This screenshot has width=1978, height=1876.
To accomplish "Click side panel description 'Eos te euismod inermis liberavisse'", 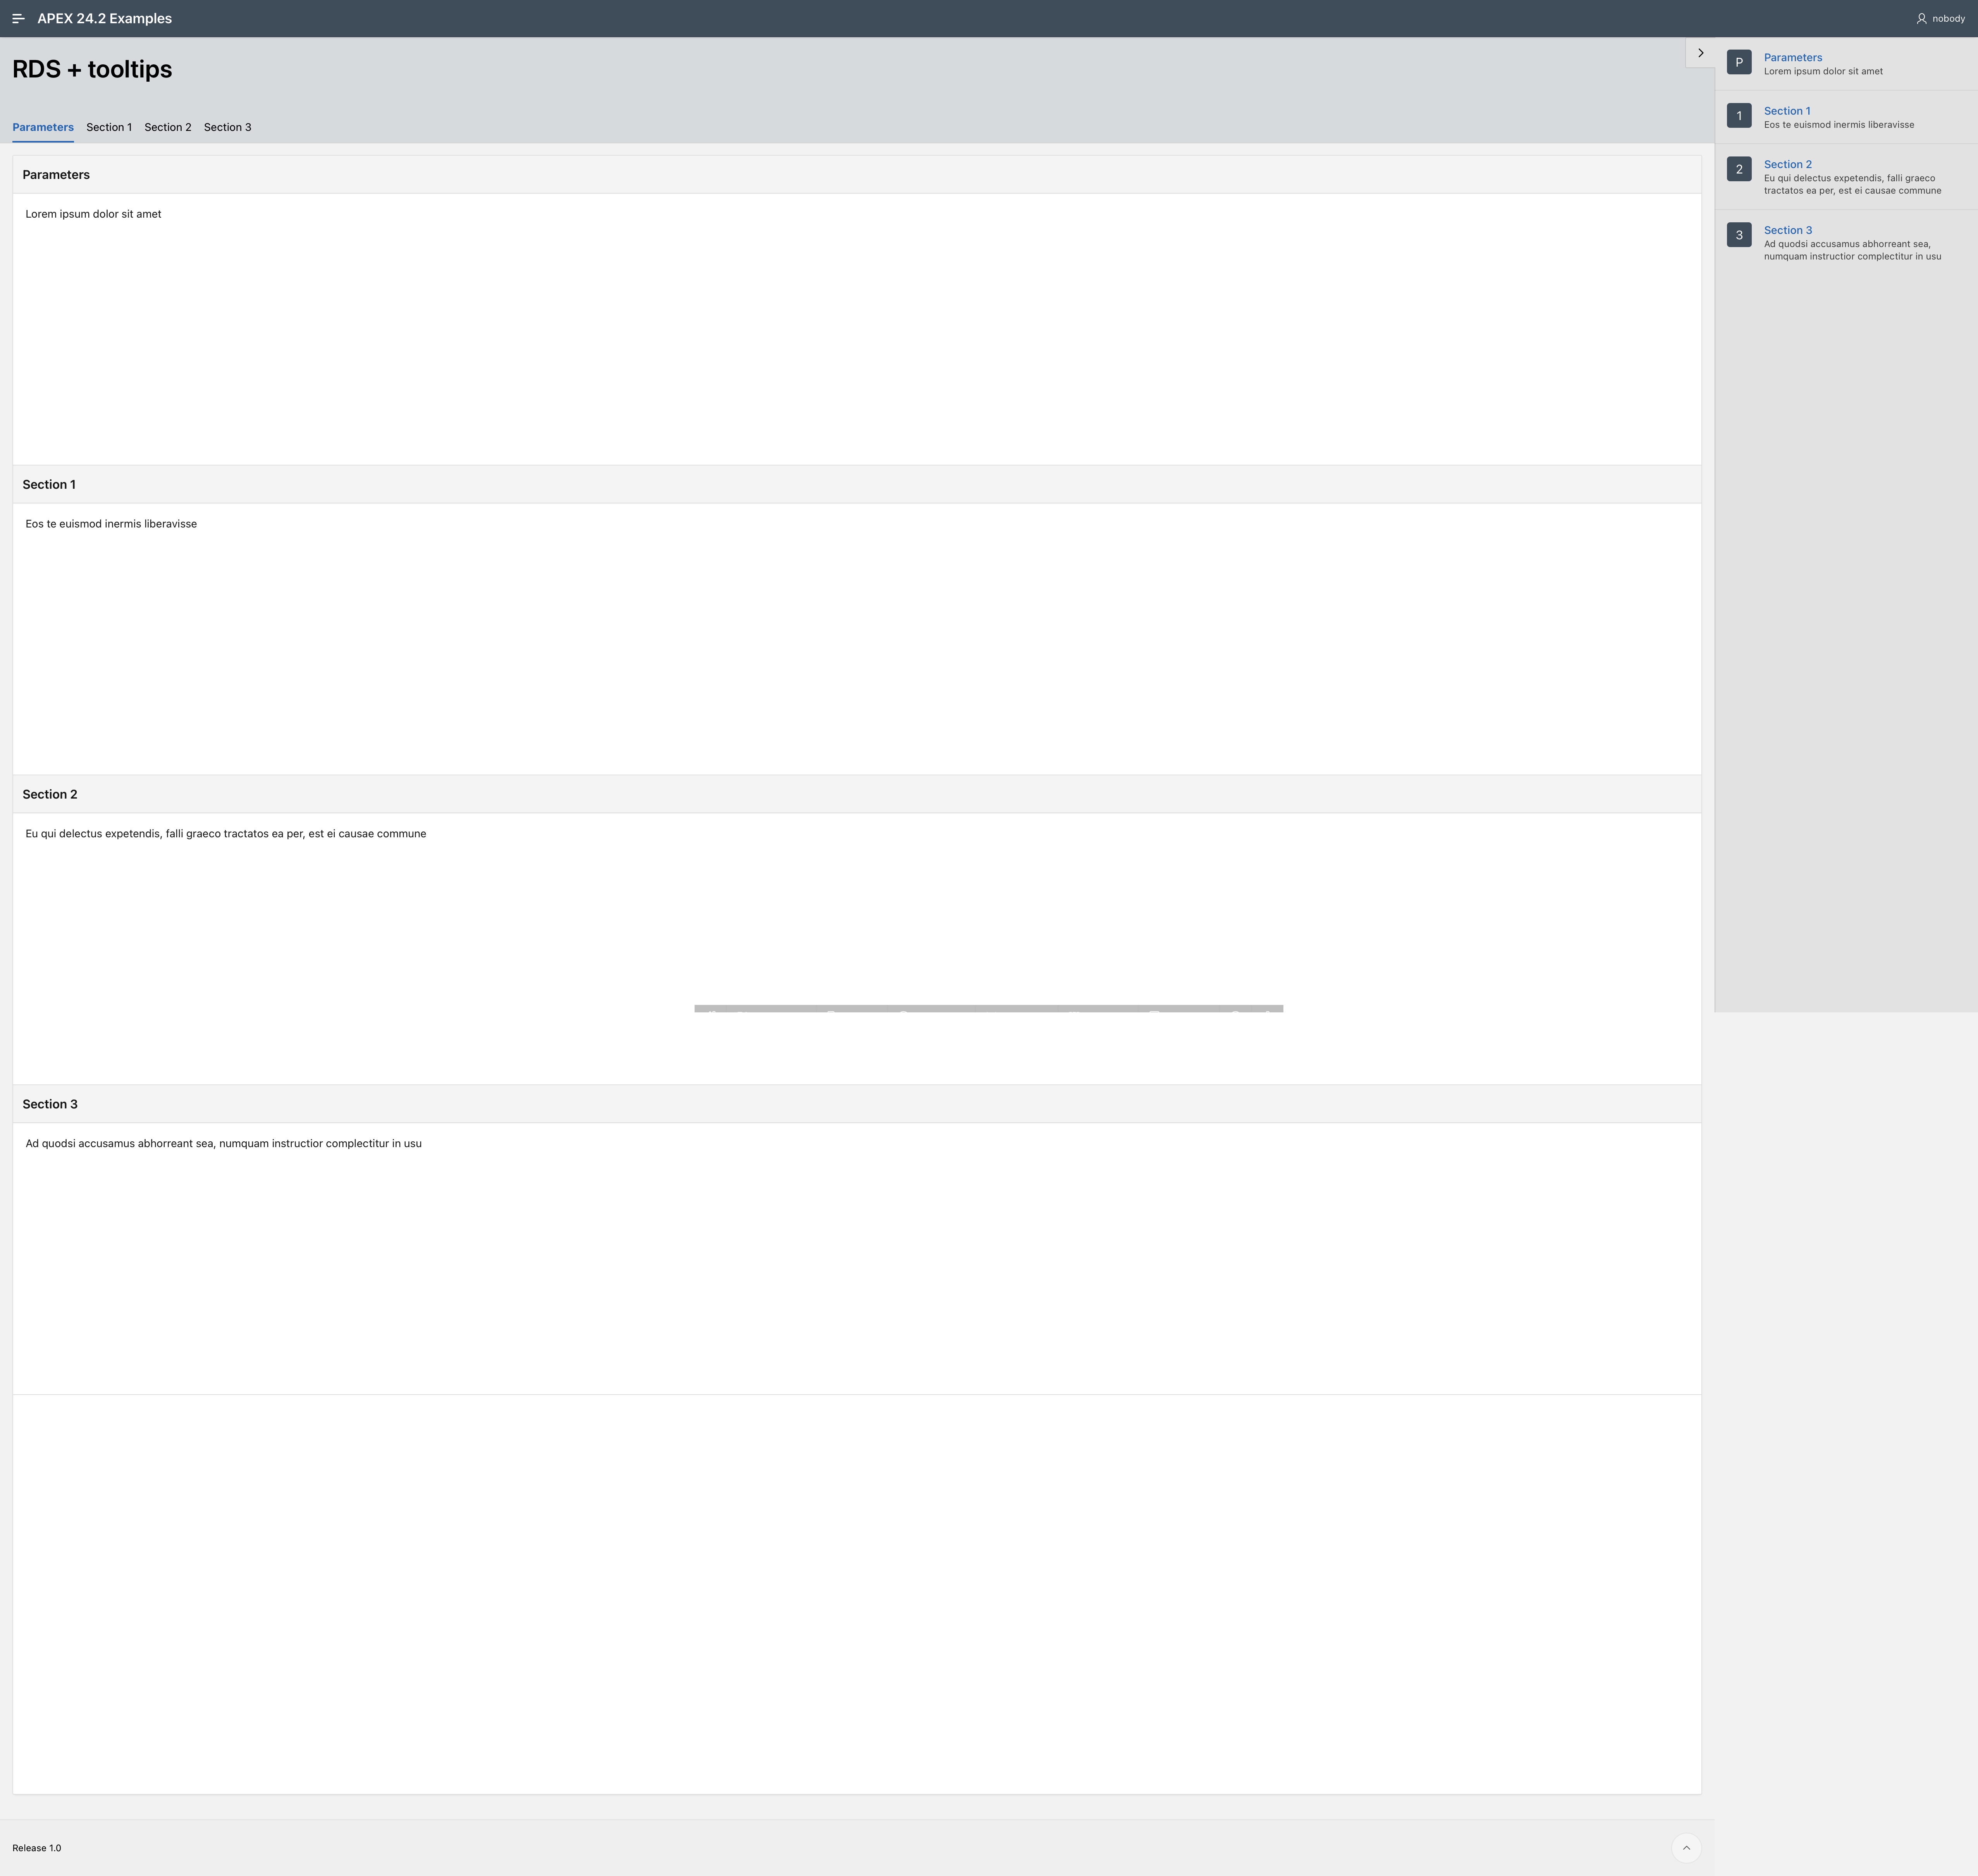I will [x=1839, y=125].
